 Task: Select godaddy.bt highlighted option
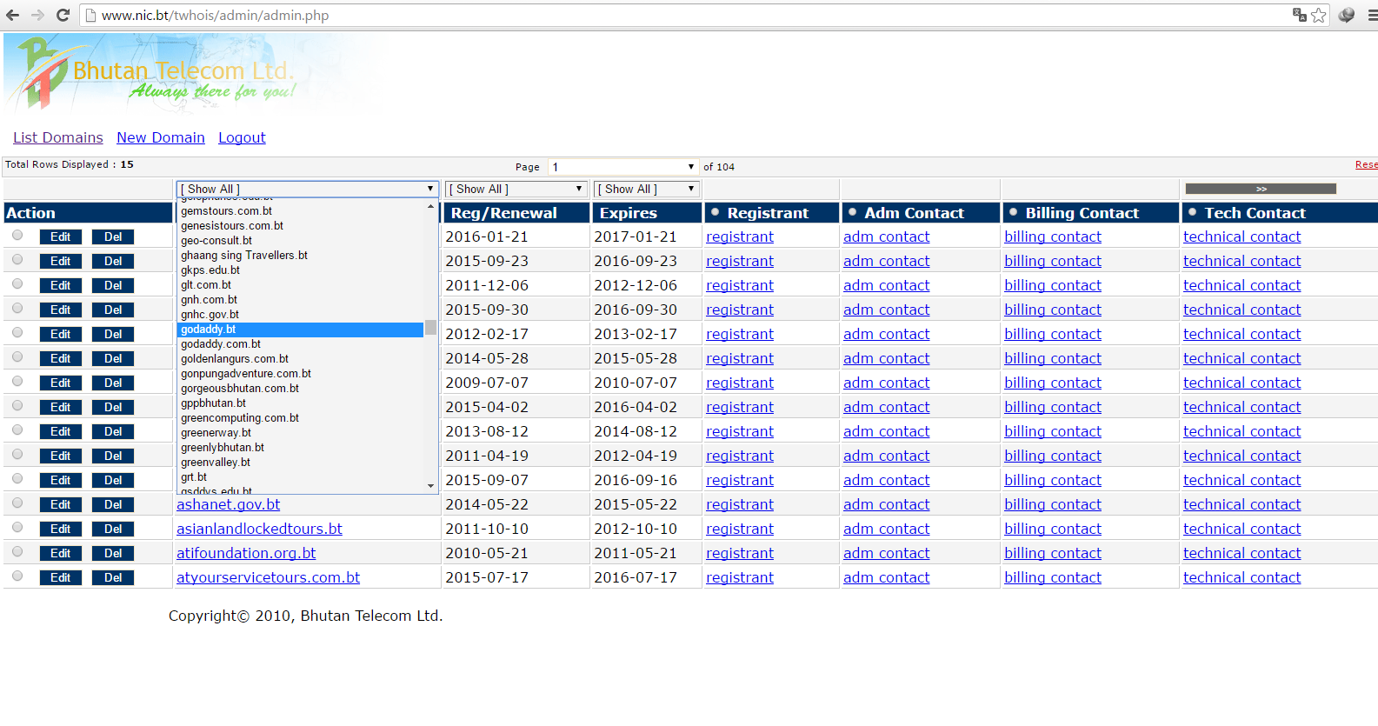point(300,330)
